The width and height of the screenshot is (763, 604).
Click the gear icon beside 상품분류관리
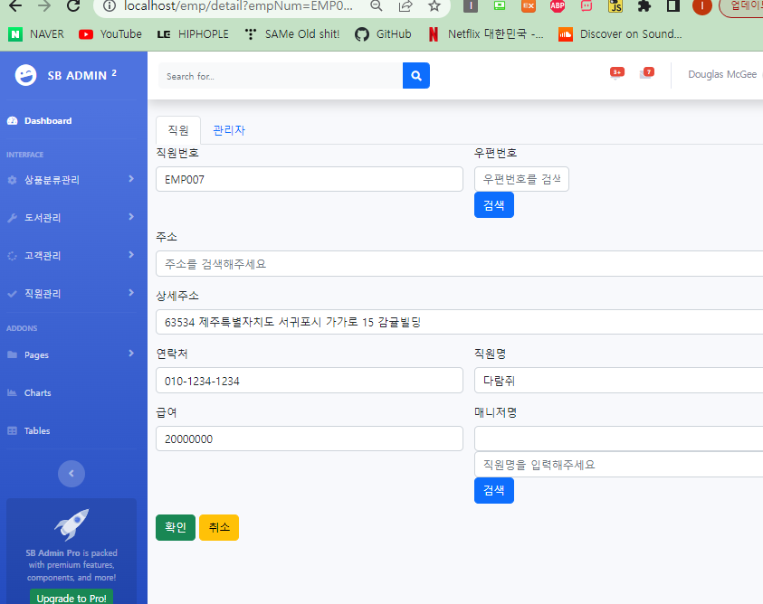pyautogui.click(x=12, y=180)
